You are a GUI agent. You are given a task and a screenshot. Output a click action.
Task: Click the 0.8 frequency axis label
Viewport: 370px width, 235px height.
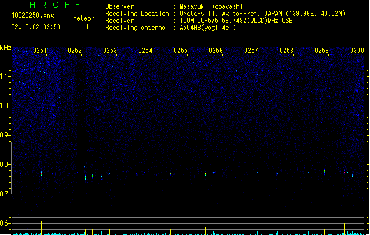(x=5, y=164)
